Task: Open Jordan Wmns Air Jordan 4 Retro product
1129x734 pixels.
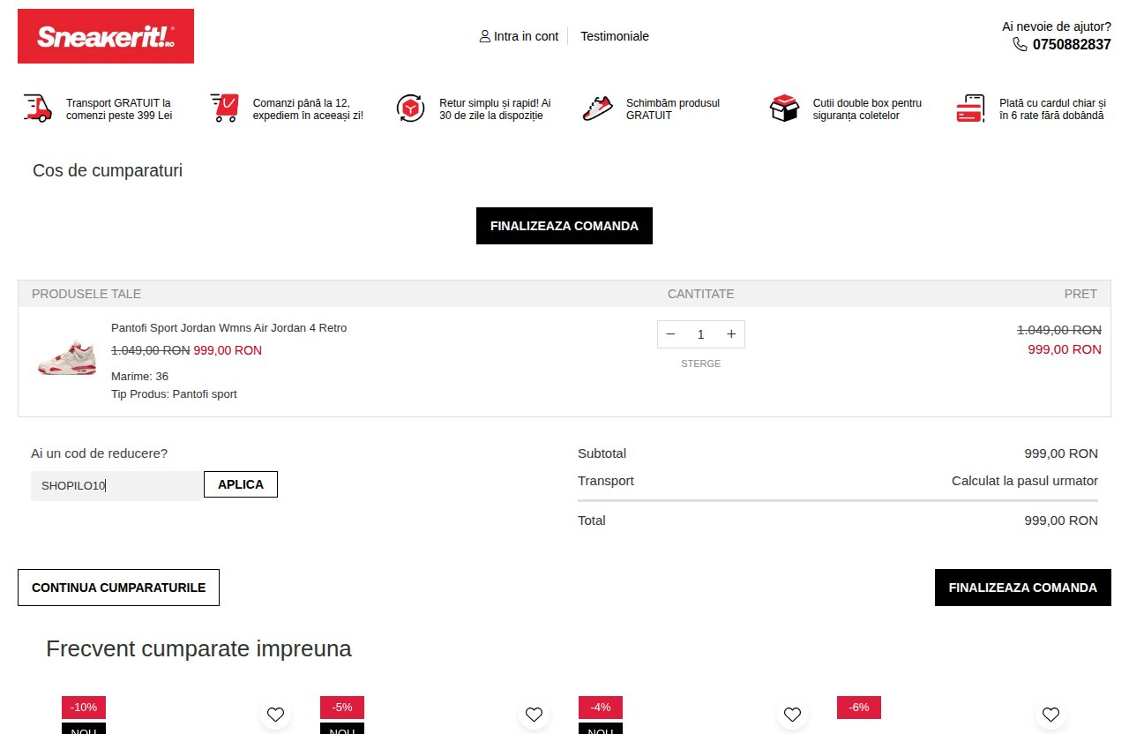Action: pyautogui.click(x=229, y=328)
